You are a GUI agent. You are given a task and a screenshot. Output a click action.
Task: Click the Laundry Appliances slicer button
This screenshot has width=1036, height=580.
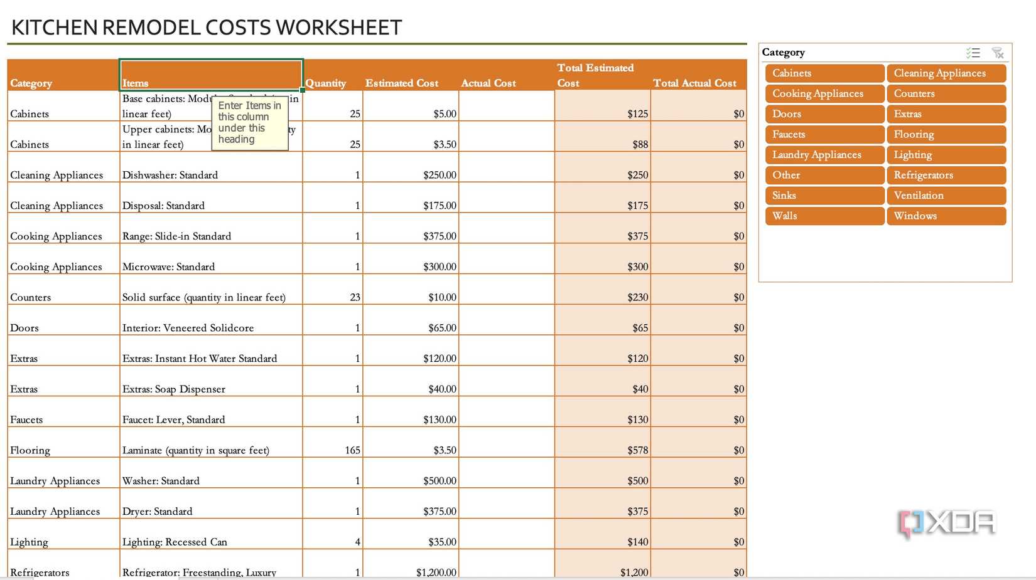click(x=824, y=154)
